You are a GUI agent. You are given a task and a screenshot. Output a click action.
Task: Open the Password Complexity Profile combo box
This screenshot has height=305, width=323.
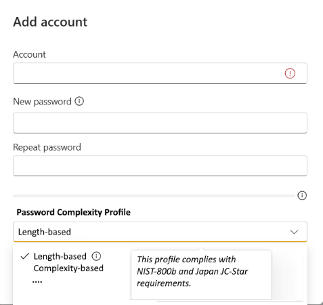[x=160, y=232]
